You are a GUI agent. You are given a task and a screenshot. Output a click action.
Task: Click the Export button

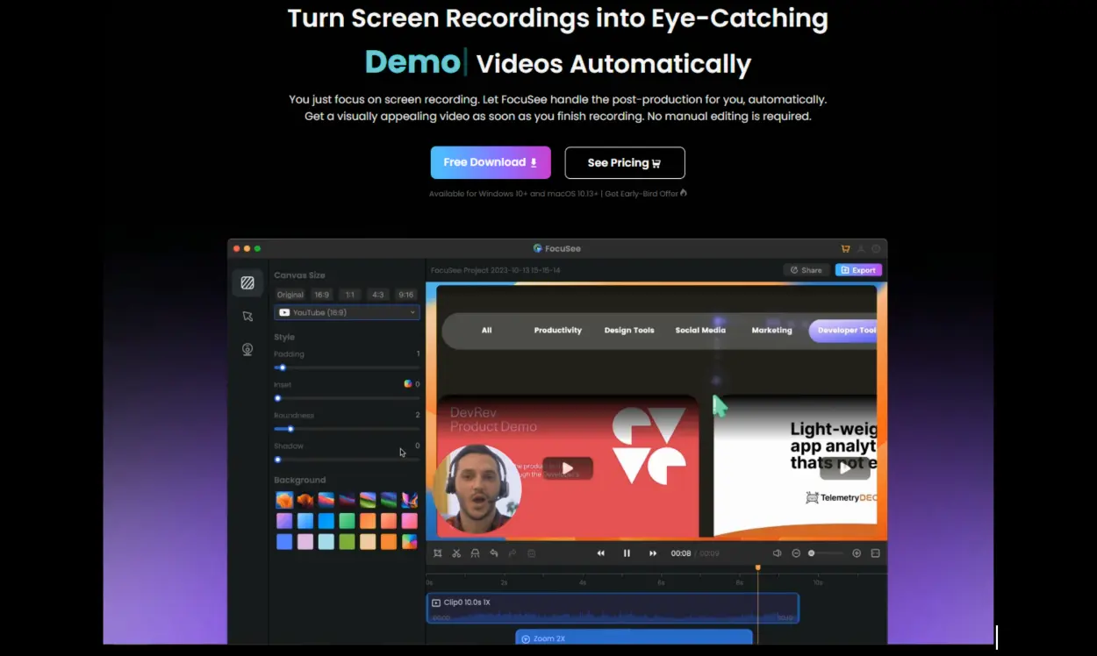pos(858,270)
